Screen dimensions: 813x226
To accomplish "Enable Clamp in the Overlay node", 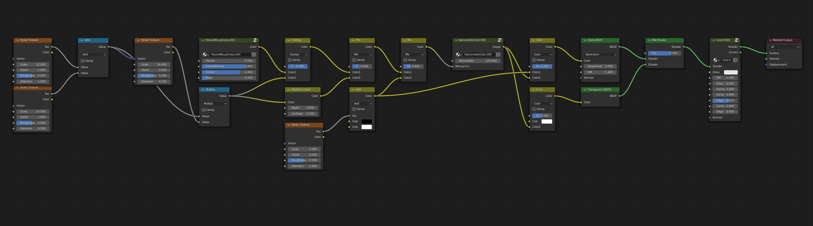I will coord(290,60).
